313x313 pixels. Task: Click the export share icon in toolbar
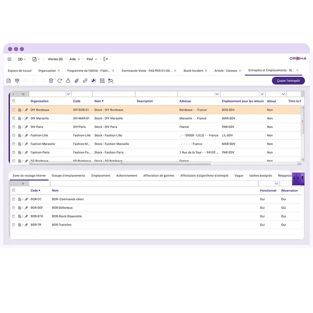(x=68, y=81)
